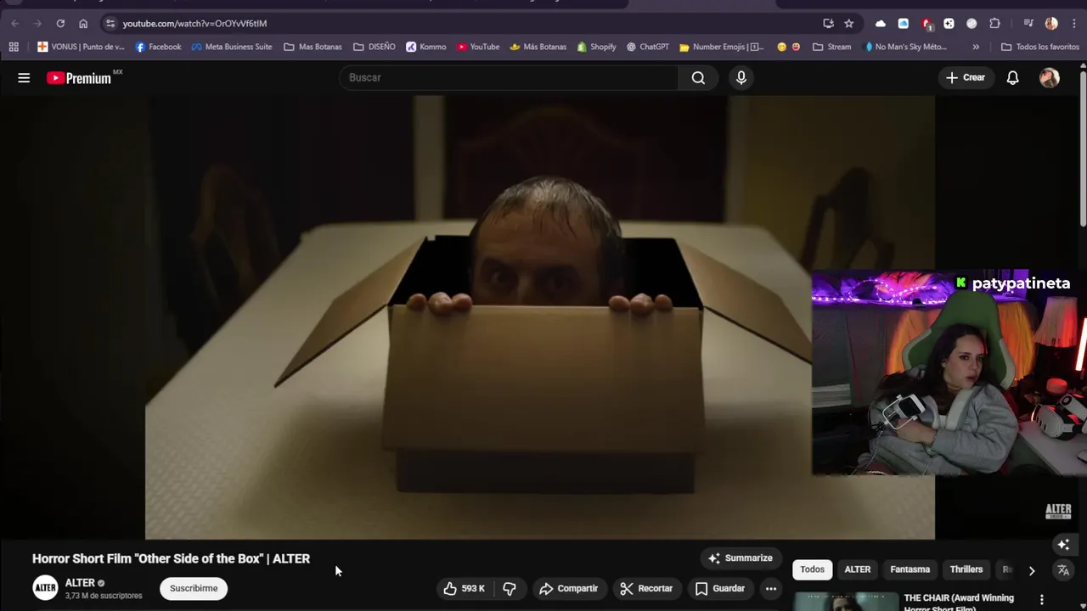Click the video title text

[171, 558]
